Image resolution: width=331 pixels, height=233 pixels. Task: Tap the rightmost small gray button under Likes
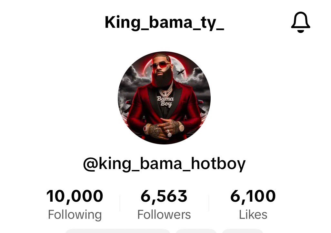coord(243,231)
